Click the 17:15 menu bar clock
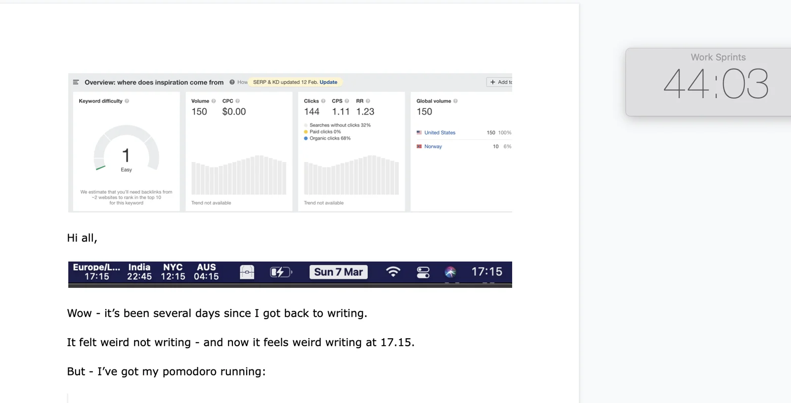The width and height of the screenshot is (791, 403). (486, 272)
